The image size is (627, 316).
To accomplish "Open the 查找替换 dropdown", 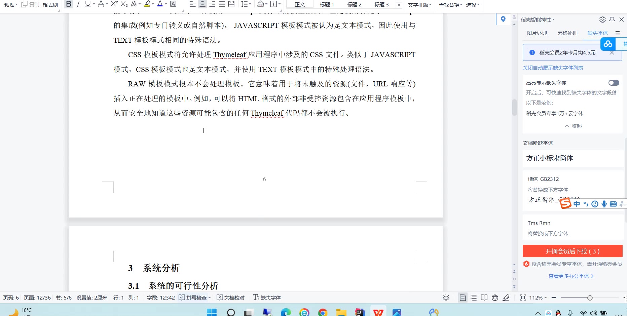I will pos(450,5).
